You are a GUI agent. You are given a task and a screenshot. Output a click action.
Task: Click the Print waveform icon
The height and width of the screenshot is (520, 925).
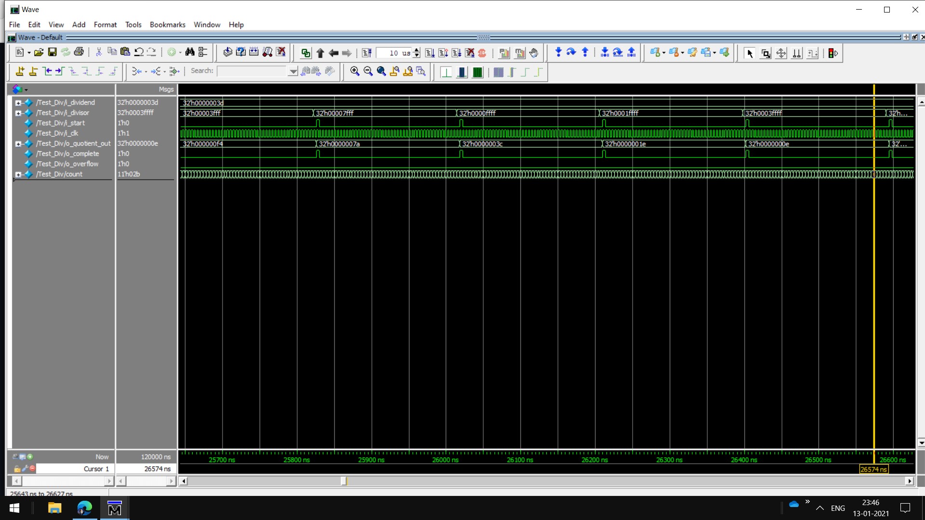[79, 52]
